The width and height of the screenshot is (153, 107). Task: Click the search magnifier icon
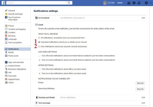click(x=69, y=3)
